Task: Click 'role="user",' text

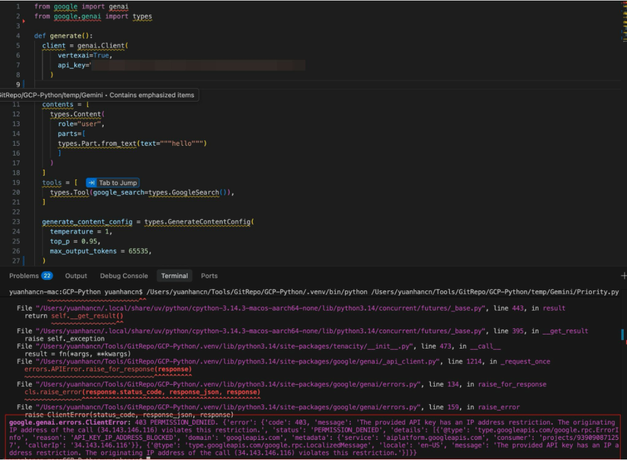Action: [81, 124]
